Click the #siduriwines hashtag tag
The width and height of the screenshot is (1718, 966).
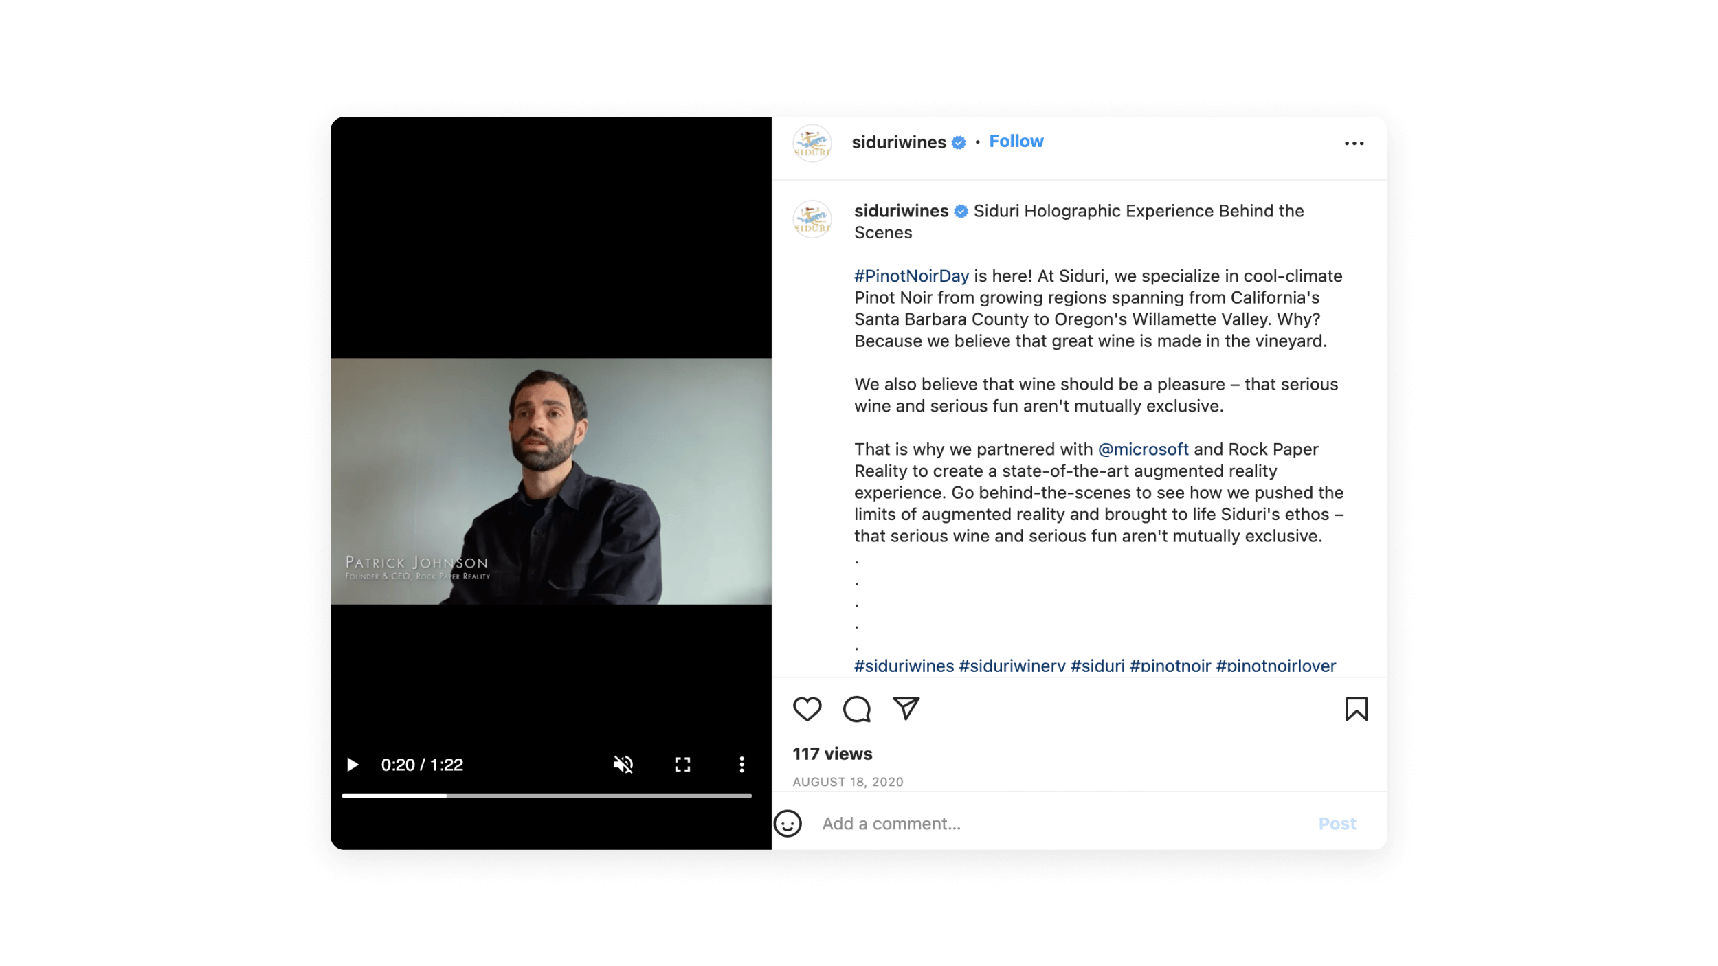click(903, 664)
